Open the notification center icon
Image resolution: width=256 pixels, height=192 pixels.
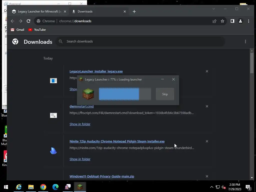[x=248, y=187]
